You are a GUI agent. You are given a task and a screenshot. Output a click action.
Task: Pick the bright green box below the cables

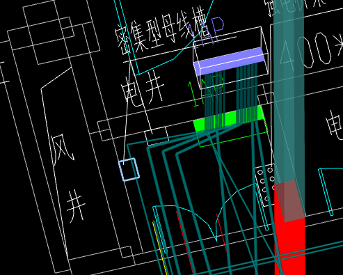tap(228, 119)
